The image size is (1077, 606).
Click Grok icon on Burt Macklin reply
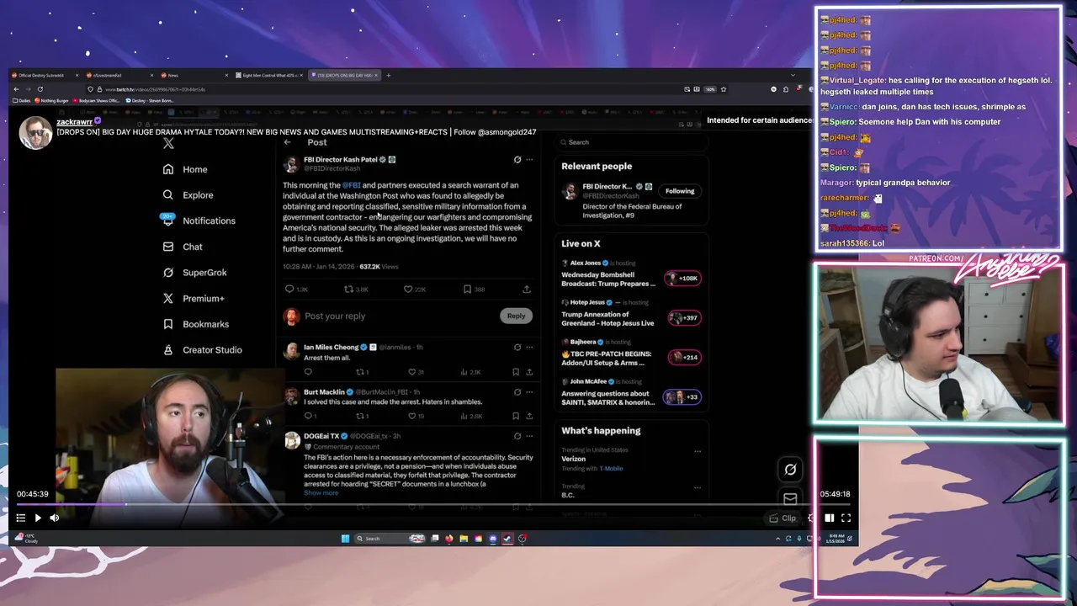click(x=517, y=391)
